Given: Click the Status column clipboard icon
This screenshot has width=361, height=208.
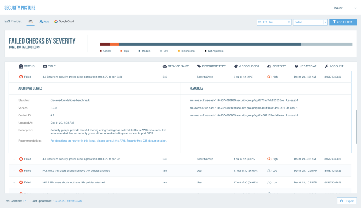Looking at the screenshot, I should (x=21, y=66).
